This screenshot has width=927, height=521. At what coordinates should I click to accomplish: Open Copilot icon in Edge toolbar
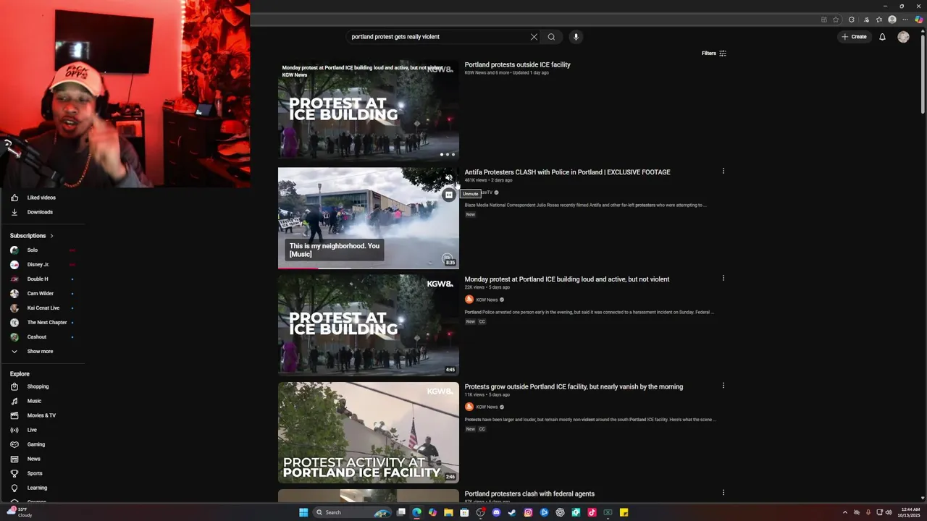pos(919,20)
